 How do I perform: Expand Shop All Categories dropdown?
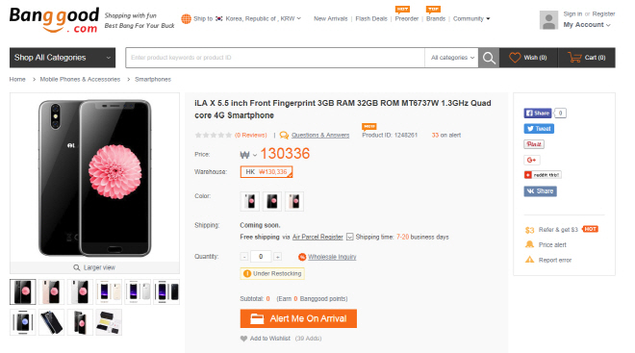point(63,58)
